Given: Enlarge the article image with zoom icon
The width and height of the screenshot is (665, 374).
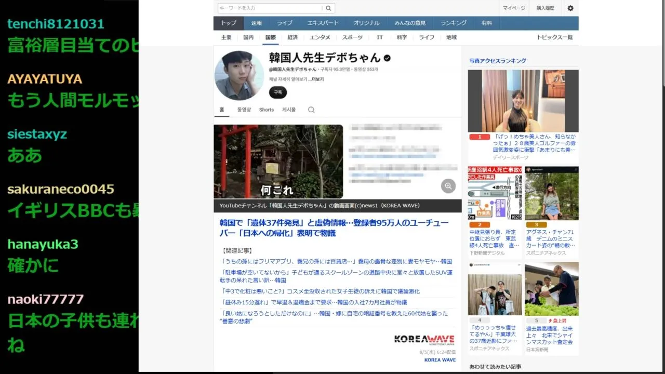Looking at the screenshot, I should tap(448, 186).
